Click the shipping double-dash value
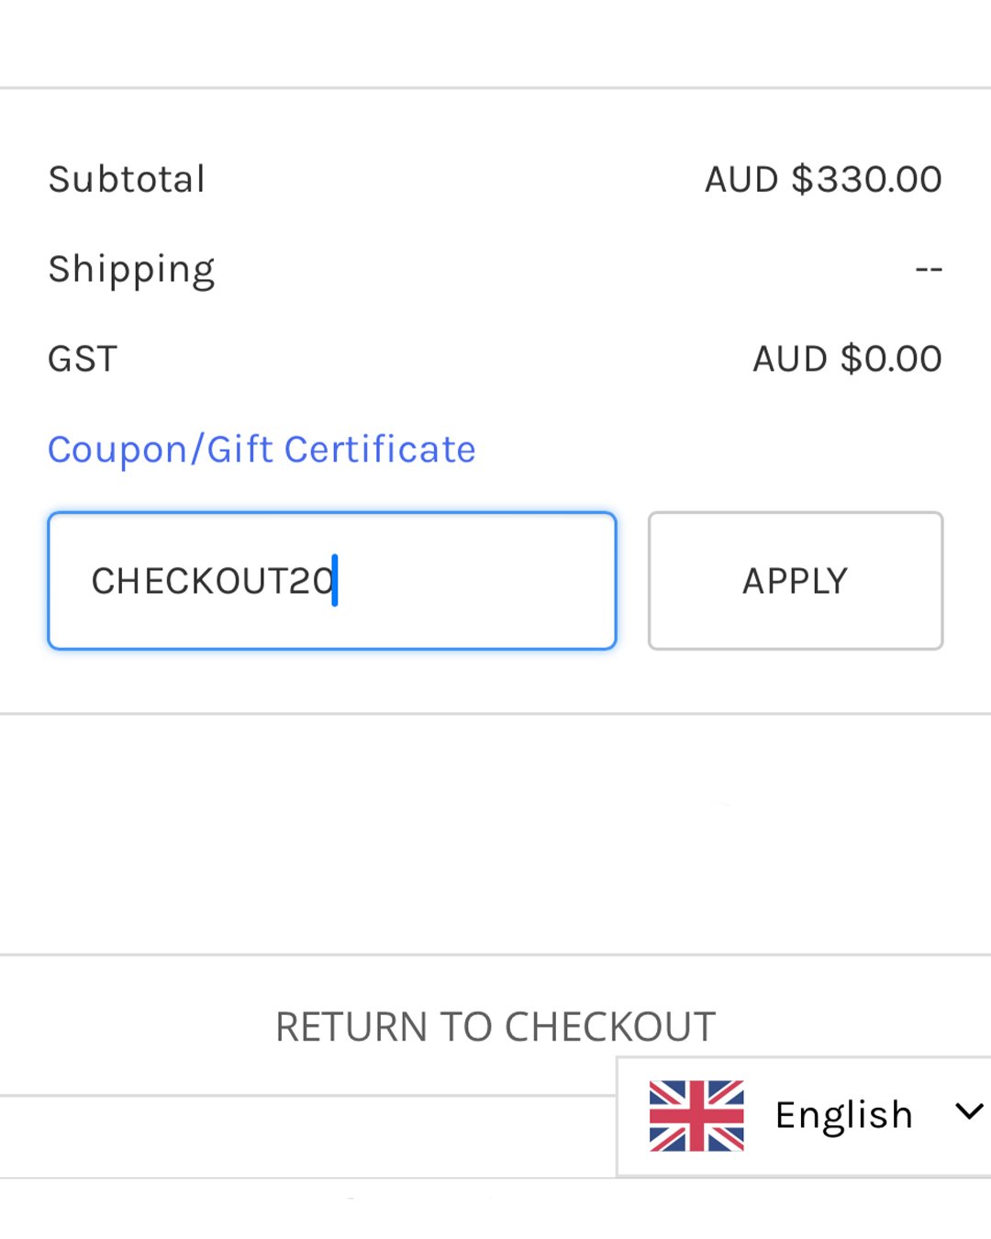Viewport: 991px width, 1239px height. coord(929,270)
